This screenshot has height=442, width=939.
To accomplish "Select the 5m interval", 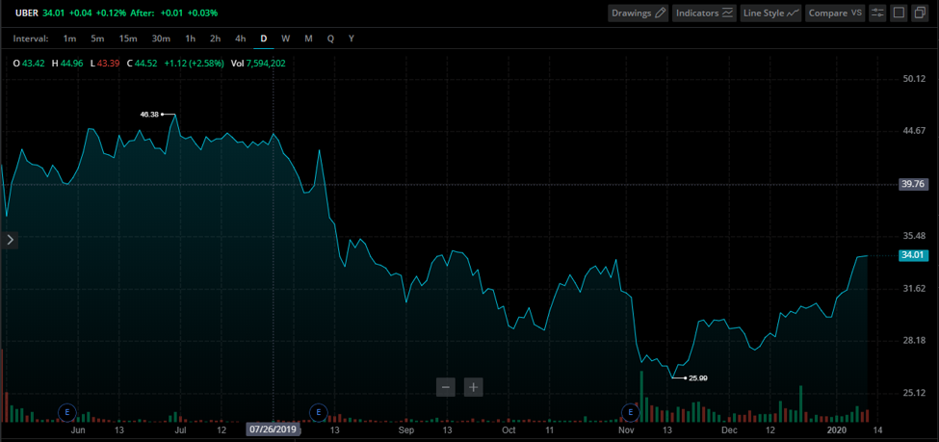I will tap(97, 39).
